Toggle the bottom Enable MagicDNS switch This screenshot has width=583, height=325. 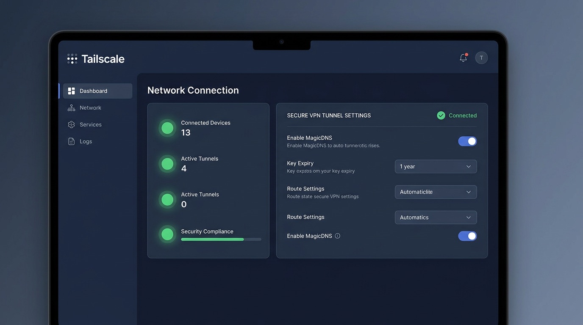(x=467, y=236)
